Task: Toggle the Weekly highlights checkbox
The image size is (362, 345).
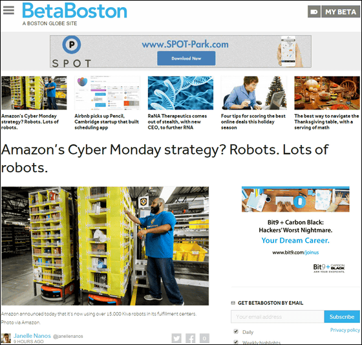Action: (236, 342)
